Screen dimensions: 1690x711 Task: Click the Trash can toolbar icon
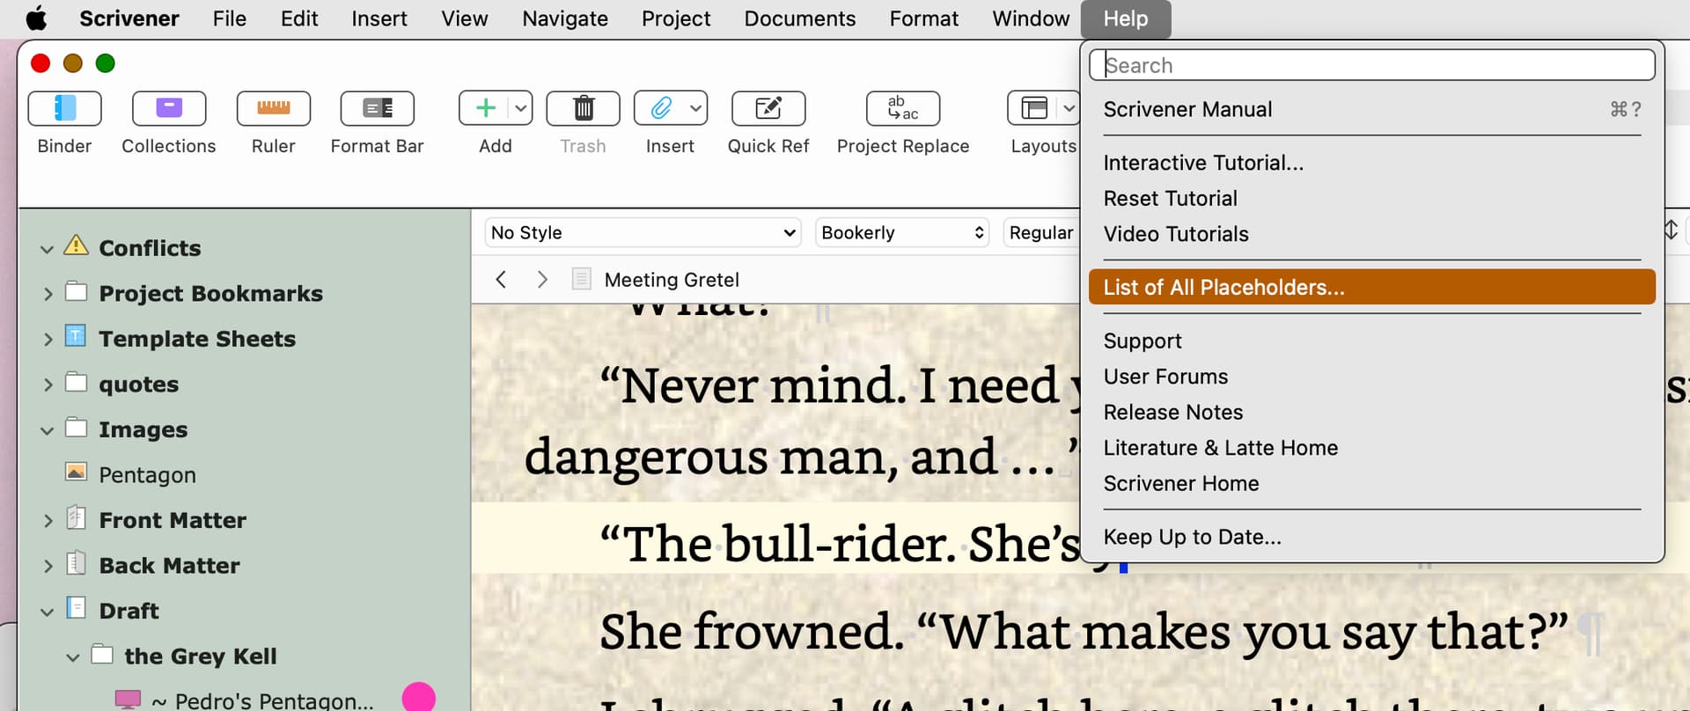pos(583,108)
